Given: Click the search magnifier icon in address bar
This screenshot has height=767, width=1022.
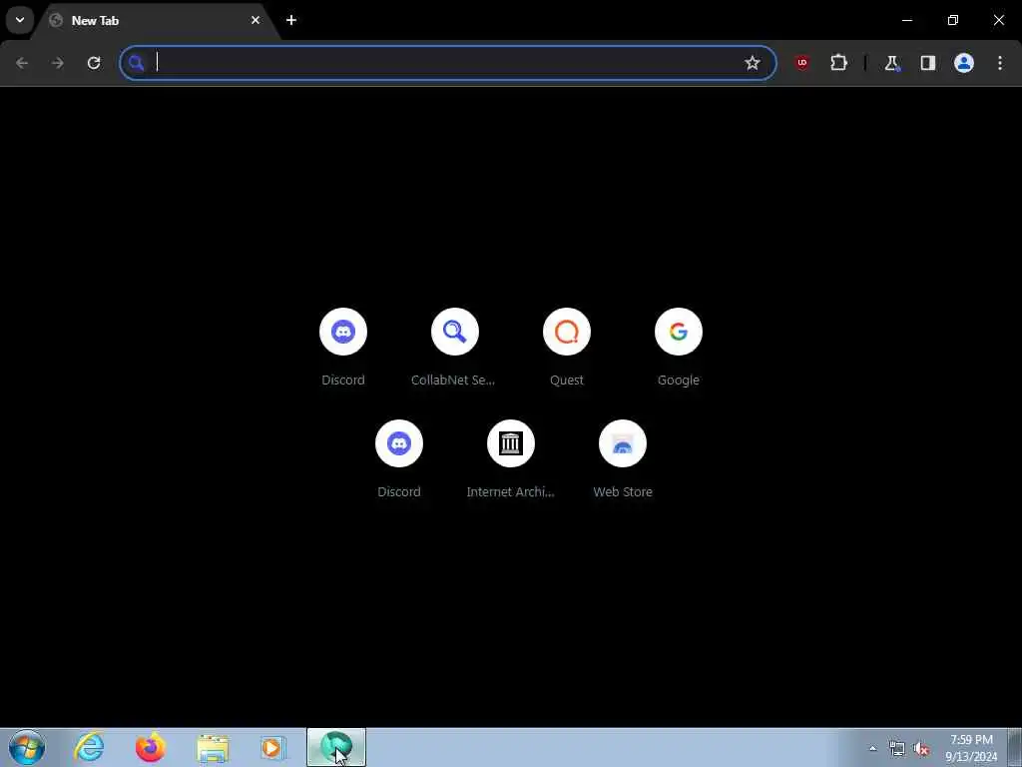Looking at the screenshot, I should [136, 63].
